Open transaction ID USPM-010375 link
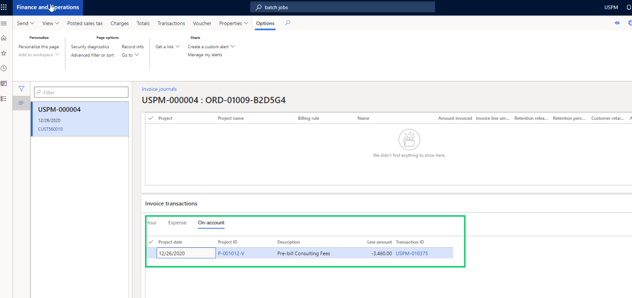 coord(411,253)
